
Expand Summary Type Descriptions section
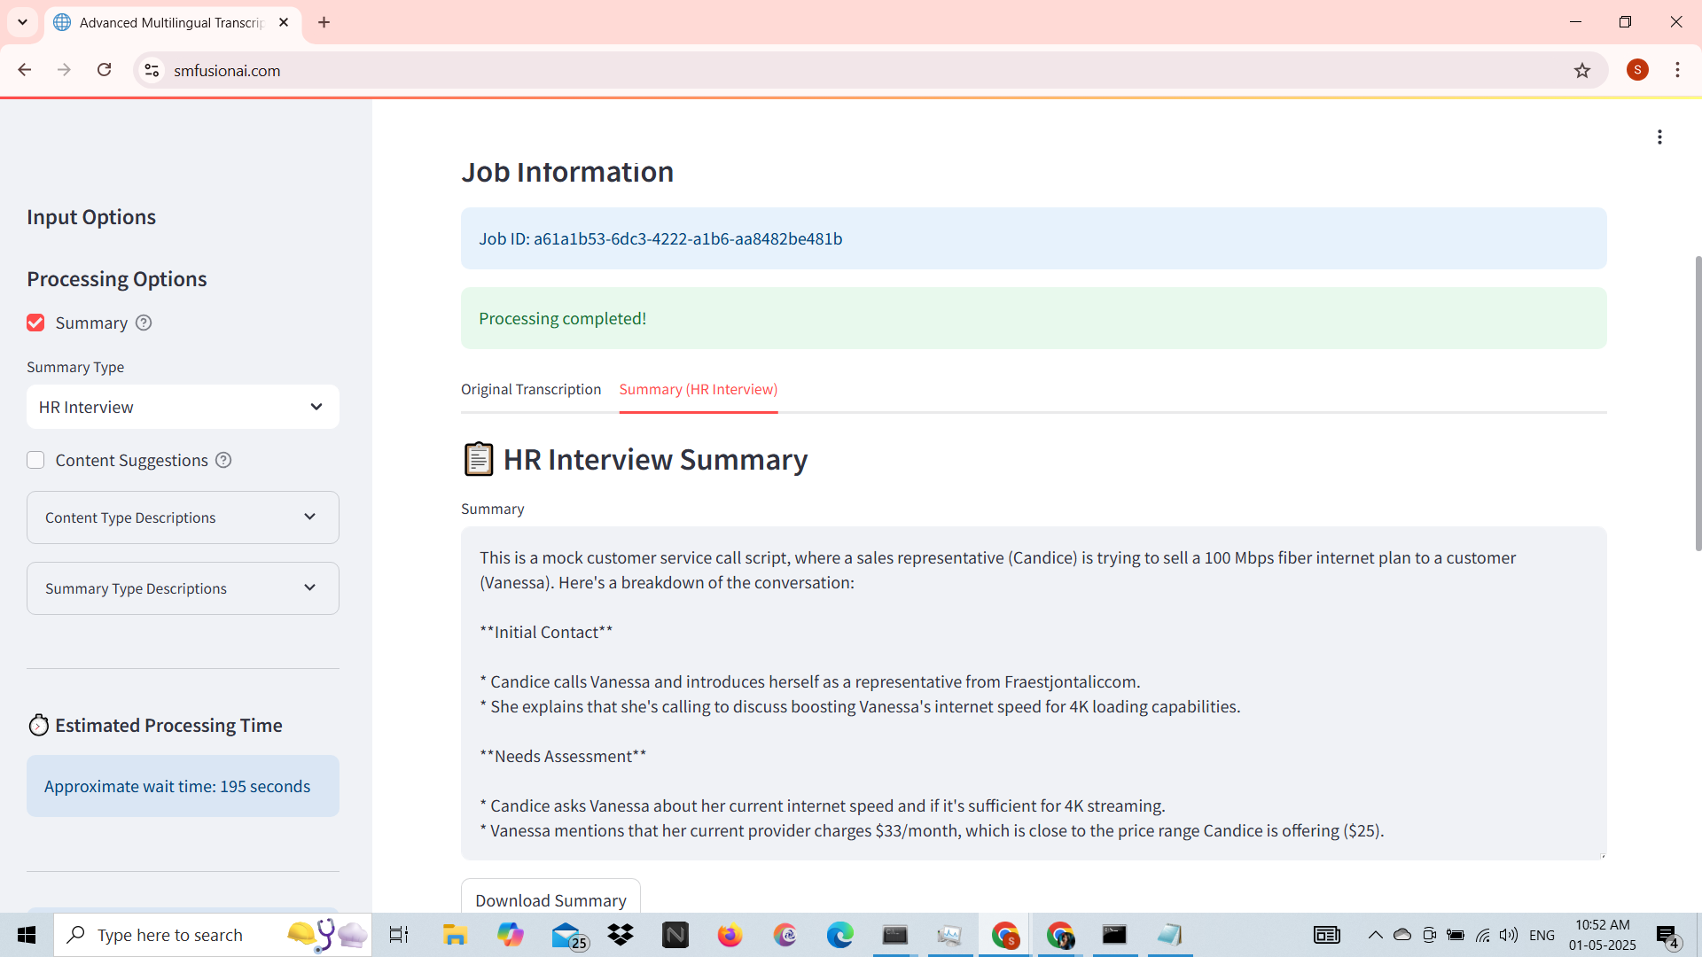pos(183,588)
